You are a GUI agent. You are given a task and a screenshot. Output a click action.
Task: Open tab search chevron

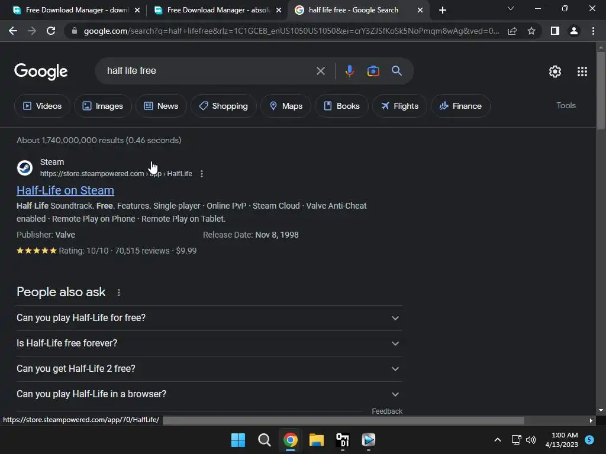[511, 8]
